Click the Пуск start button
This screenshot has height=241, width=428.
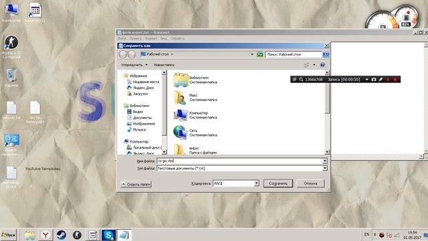[x=9, y=235]
